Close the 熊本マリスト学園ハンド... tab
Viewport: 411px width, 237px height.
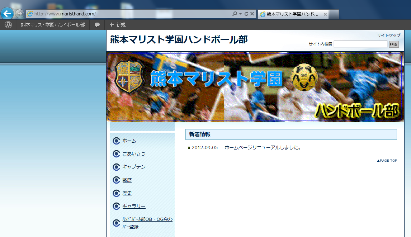pos(325,14)
